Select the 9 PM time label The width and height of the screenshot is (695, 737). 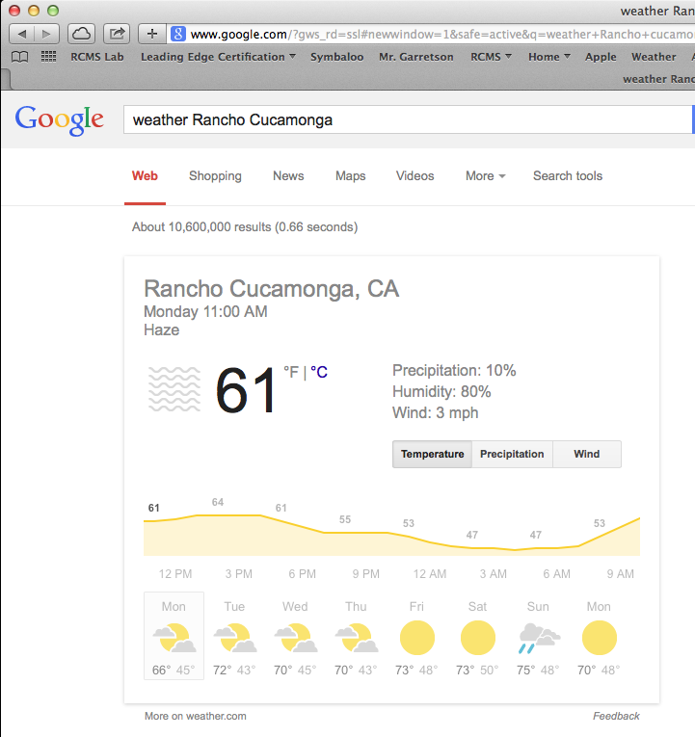coord(366,574)
